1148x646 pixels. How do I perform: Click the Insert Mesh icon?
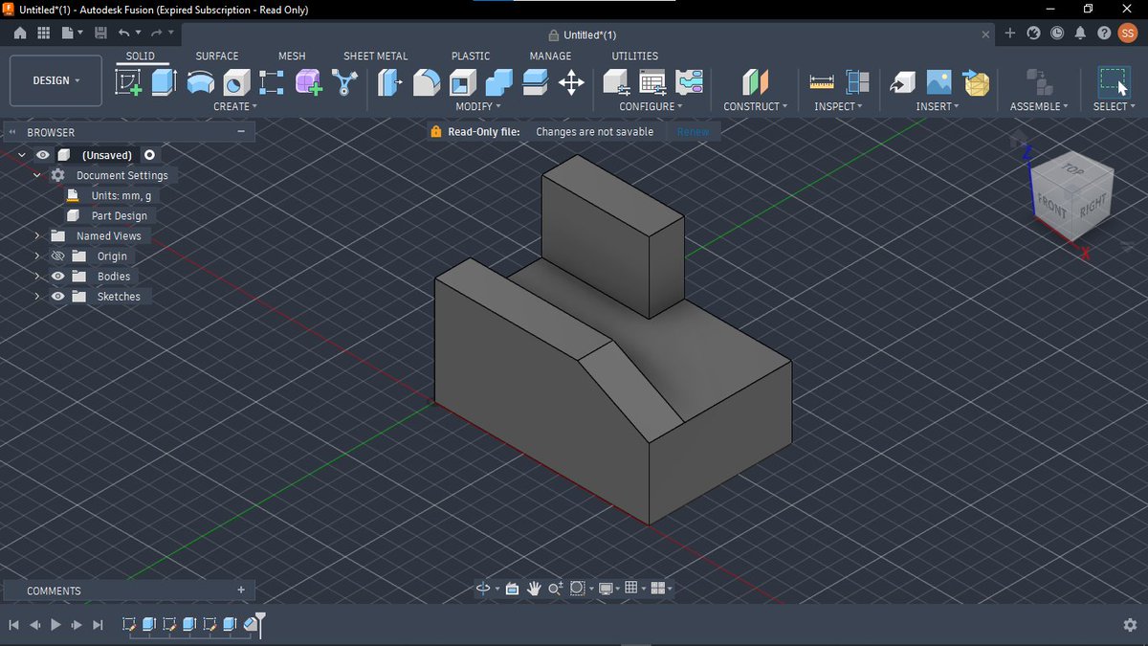tap(976, 82)
